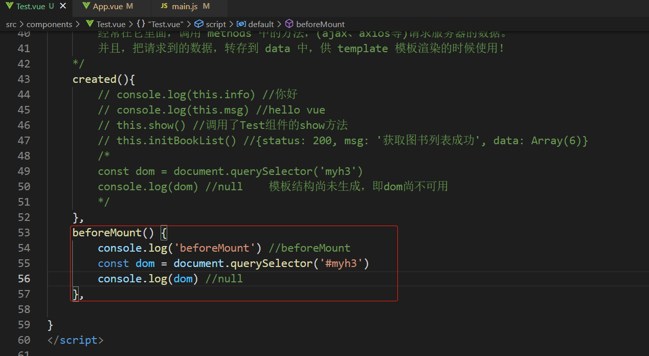Click the "*/" comment end on line 42
This screenshot has height=356, width=649.
click(x=79, y=64)
